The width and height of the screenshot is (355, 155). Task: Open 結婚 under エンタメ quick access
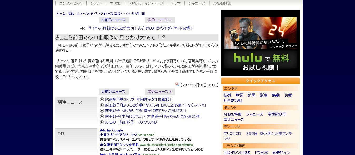click(x=227, y=95)
